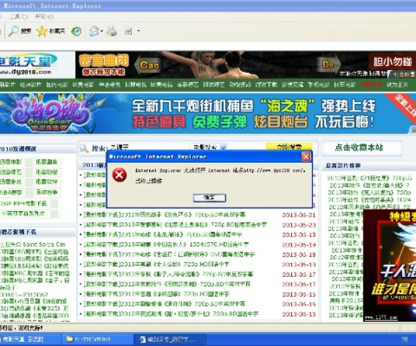Click the Edit page toolbar icon
The image size is (416, 346).
coord(128,32)
